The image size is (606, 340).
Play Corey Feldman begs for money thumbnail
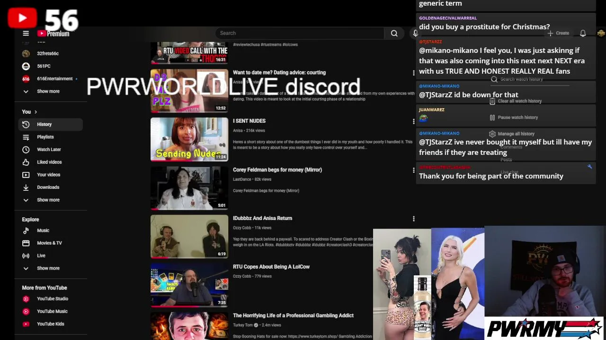click(x=189, y=188)
